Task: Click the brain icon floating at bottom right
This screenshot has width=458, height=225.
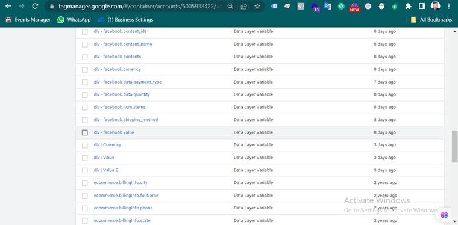Action: pos(444,215)
